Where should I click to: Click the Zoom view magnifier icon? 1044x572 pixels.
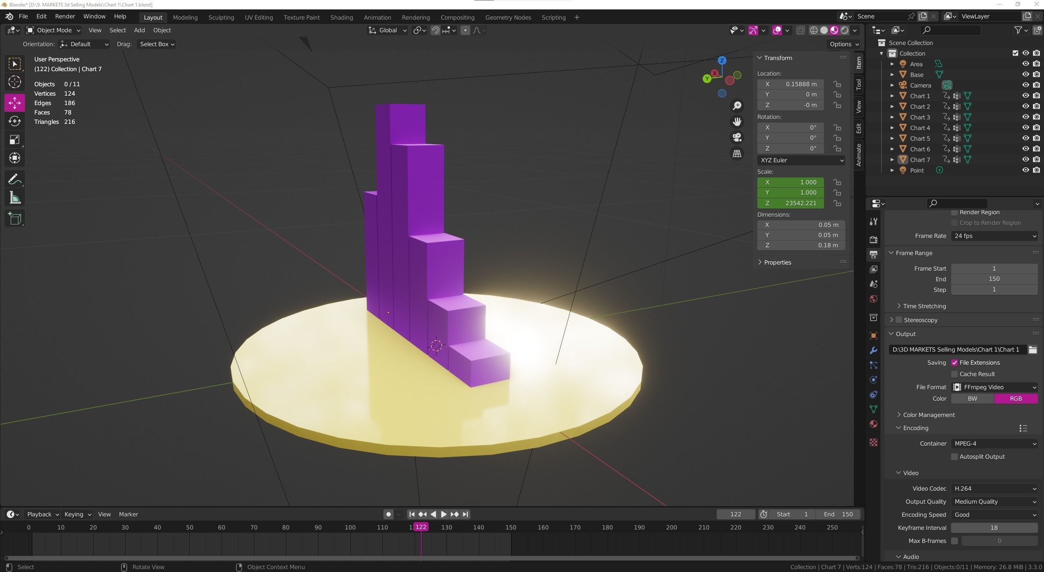pos(737,106)
